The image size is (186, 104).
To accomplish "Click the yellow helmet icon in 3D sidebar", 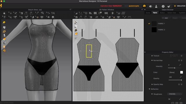I will click(4, 23).
